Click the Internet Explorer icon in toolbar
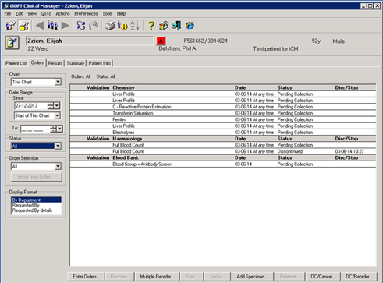This screenshot has width=383, height=283. (190, 26)
